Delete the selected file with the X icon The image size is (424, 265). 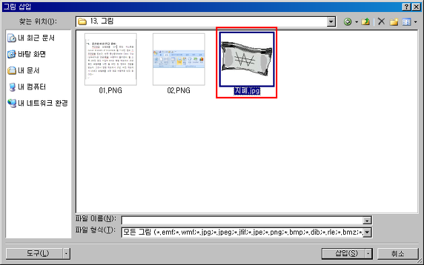[382, 22]
